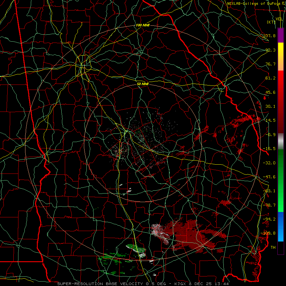Click the -16.5 value on velocity scale
This screenshot has width=286, height=286.
[269, 148]
